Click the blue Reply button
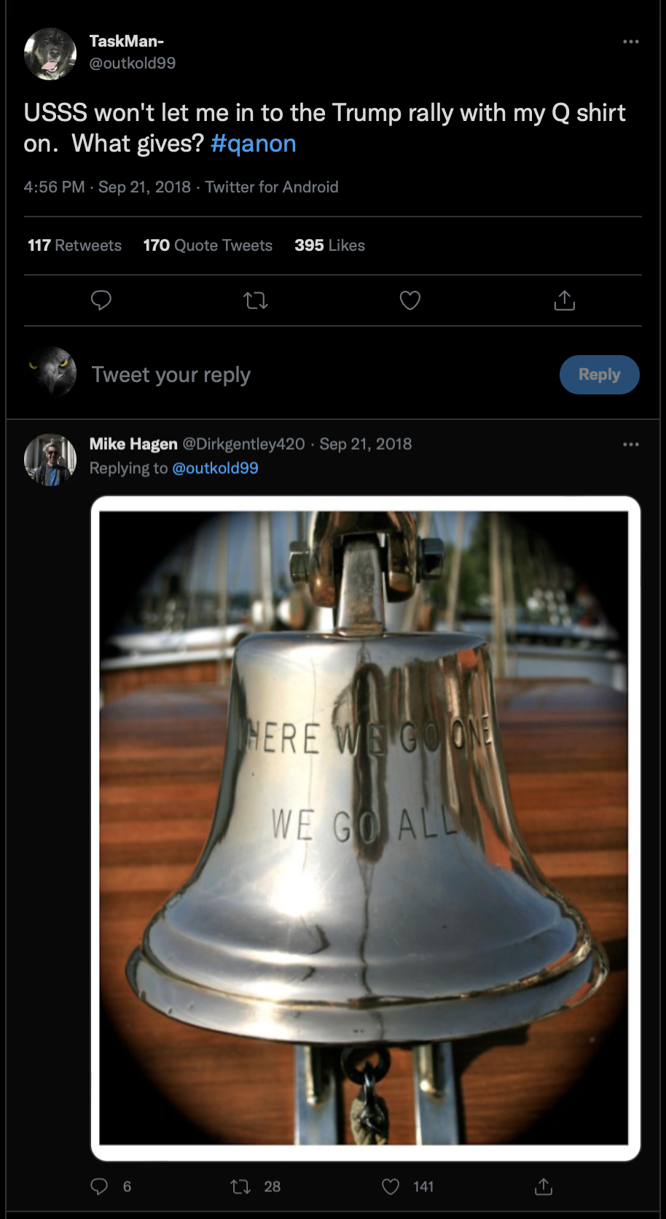 click(x=600, y=375)
